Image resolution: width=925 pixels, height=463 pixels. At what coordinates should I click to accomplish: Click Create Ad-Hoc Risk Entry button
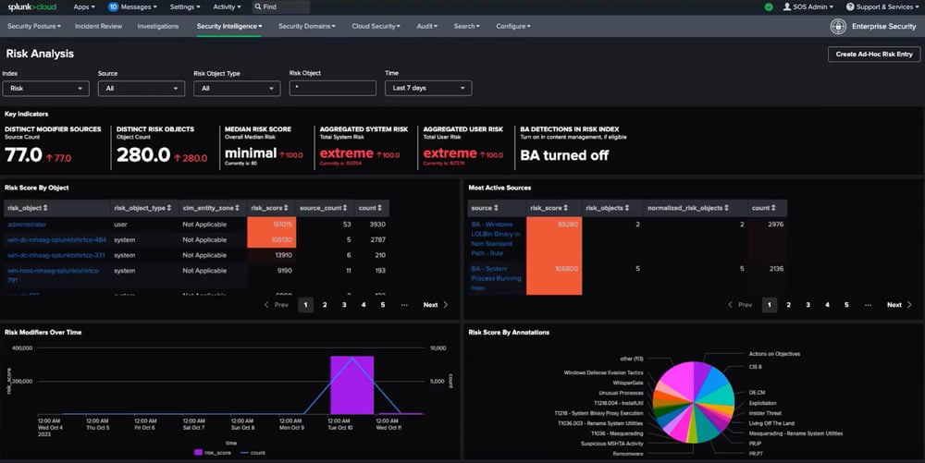[873, 55]
